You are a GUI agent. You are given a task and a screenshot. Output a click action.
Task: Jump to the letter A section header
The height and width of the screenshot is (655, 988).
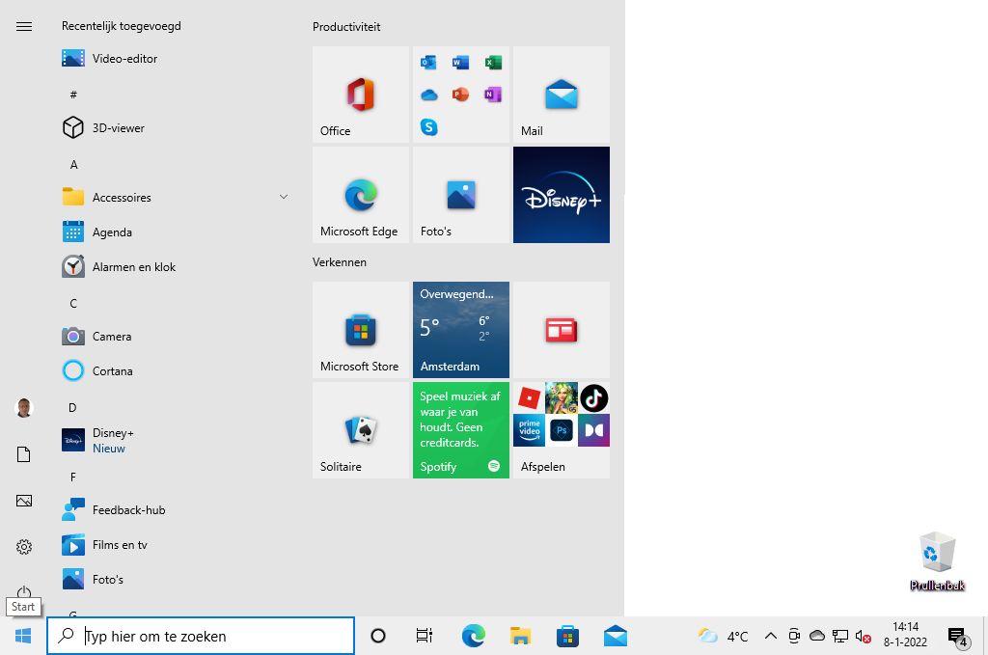[73, 164]
